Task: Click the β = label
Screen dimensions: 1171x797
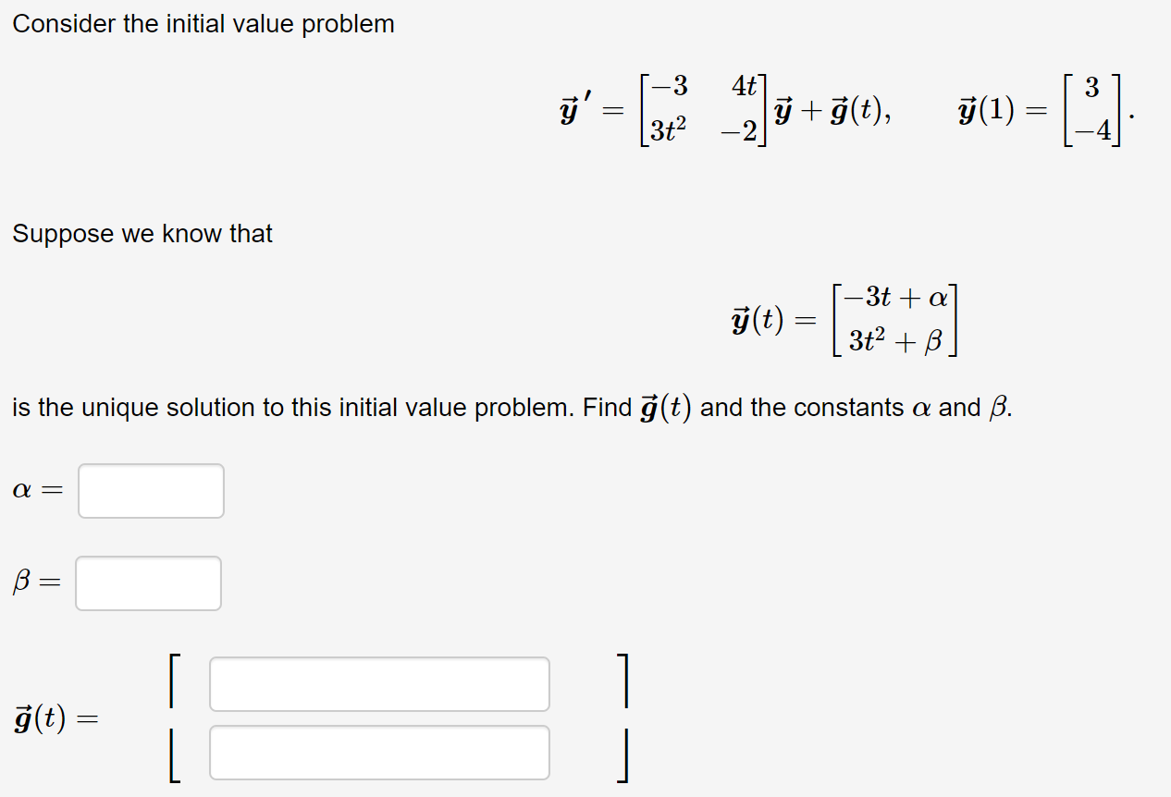Action: pyautogui.click(x=35, y=581)
